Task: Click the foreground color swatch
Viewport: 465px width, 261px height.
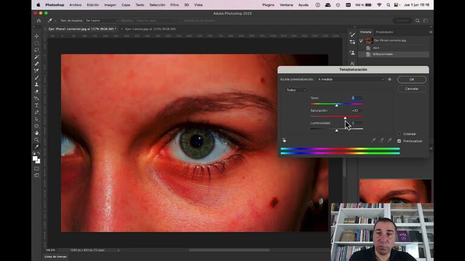Action: tap(35, 159)
